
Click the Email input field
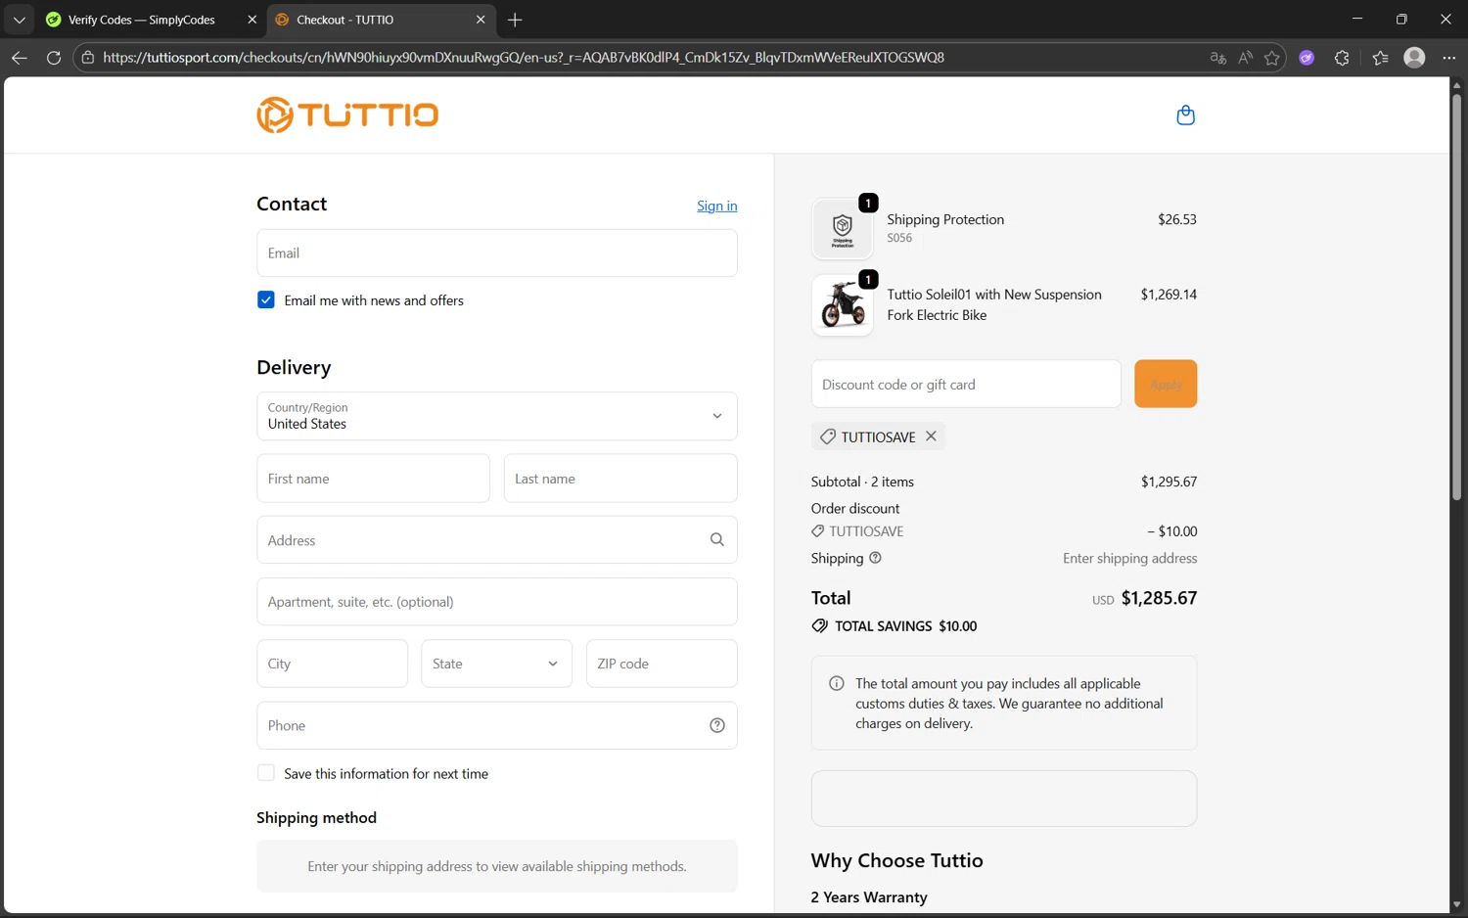[496, 252]
